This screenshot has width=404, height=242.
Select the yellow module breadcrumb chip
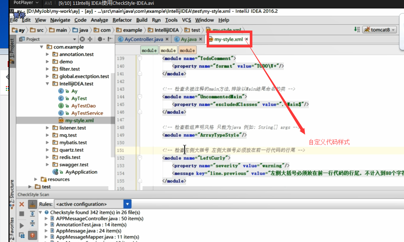pyautogui.click(x=168, y=50)
